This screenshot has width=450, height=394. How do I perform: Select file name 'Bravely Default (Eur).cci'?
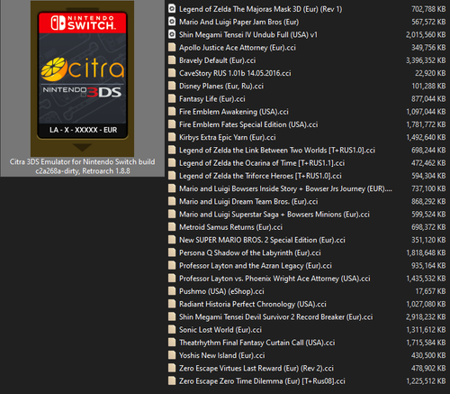218,60
